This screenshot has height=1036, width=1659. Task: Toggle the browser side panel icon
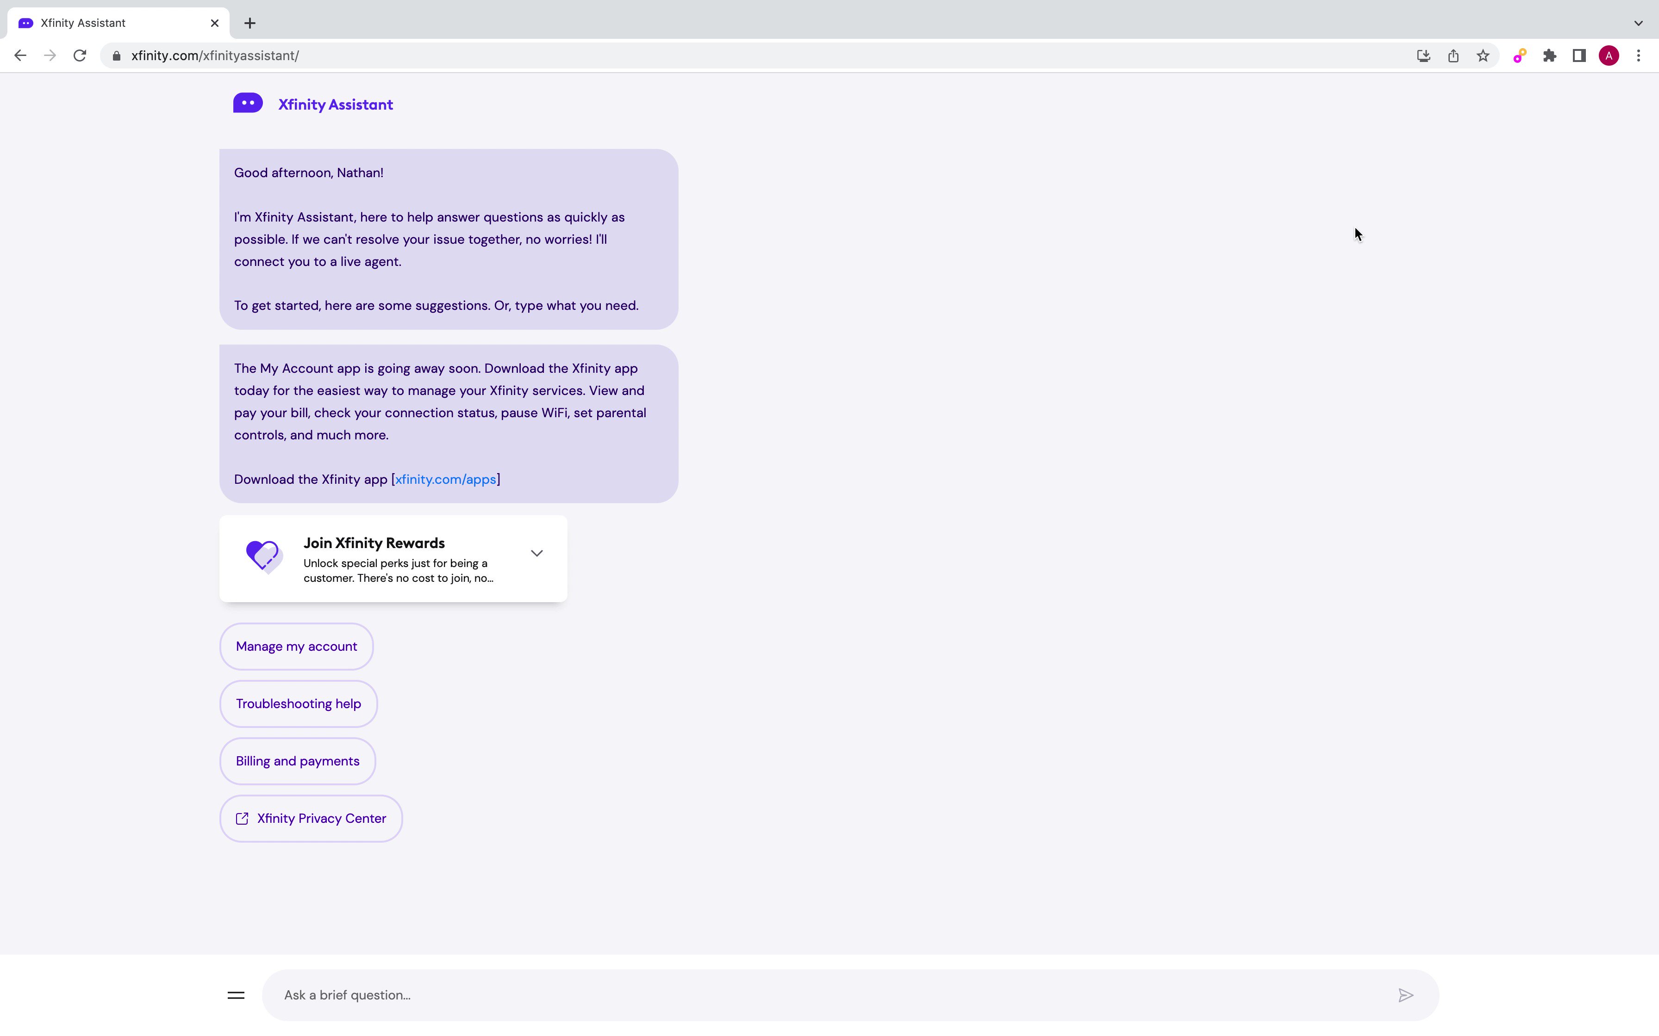coord(1579,56)
